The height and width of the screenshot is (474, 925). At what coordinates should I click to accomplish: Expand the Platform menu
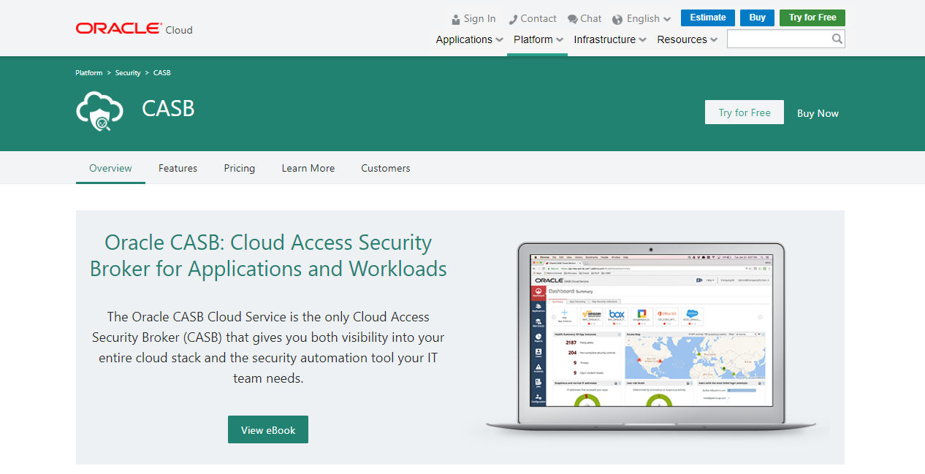coord(538,39)
